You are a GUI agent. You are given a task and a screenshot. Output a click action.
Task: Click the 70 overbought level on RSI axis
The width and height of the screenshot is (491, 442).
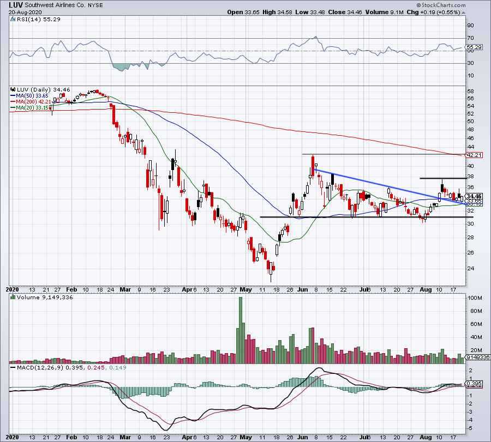(470, 38)
